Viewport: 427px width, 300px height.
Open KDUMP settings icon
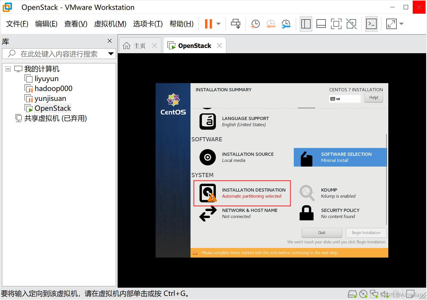pyautogui.click(x=307, y=193)
